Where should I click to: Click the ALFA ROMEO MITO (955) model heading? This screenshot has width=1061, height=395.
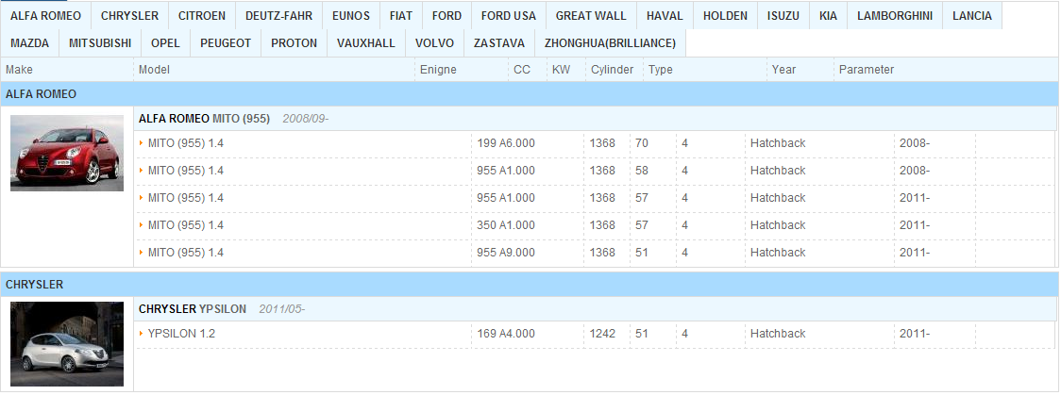point(204,119)
